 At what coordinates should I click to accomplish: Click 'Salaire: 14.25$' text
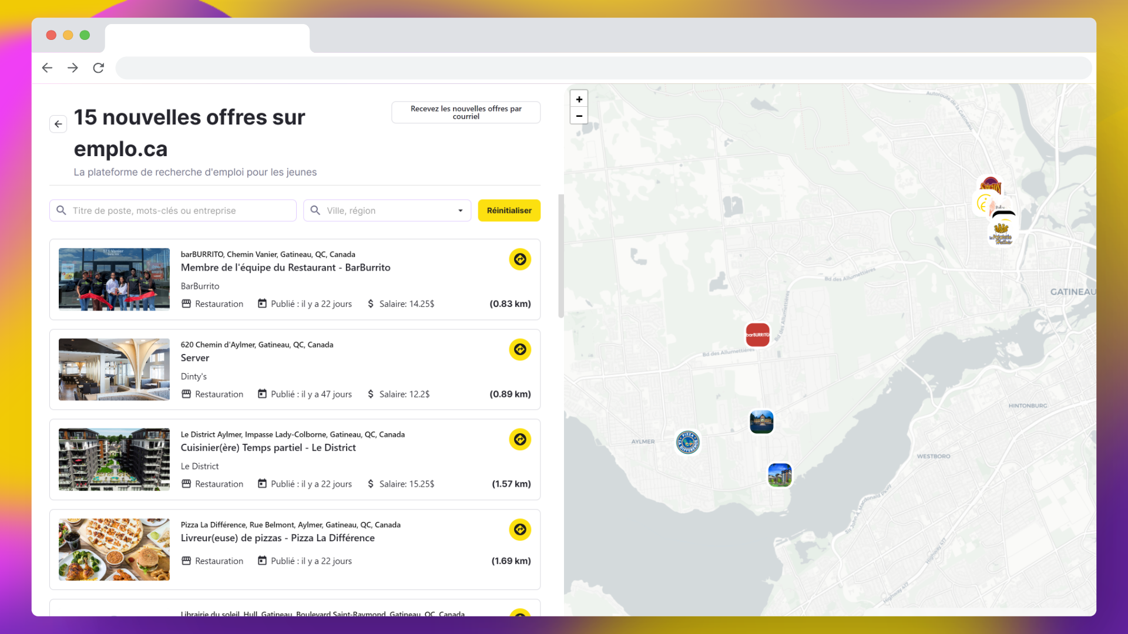point(407,303)
